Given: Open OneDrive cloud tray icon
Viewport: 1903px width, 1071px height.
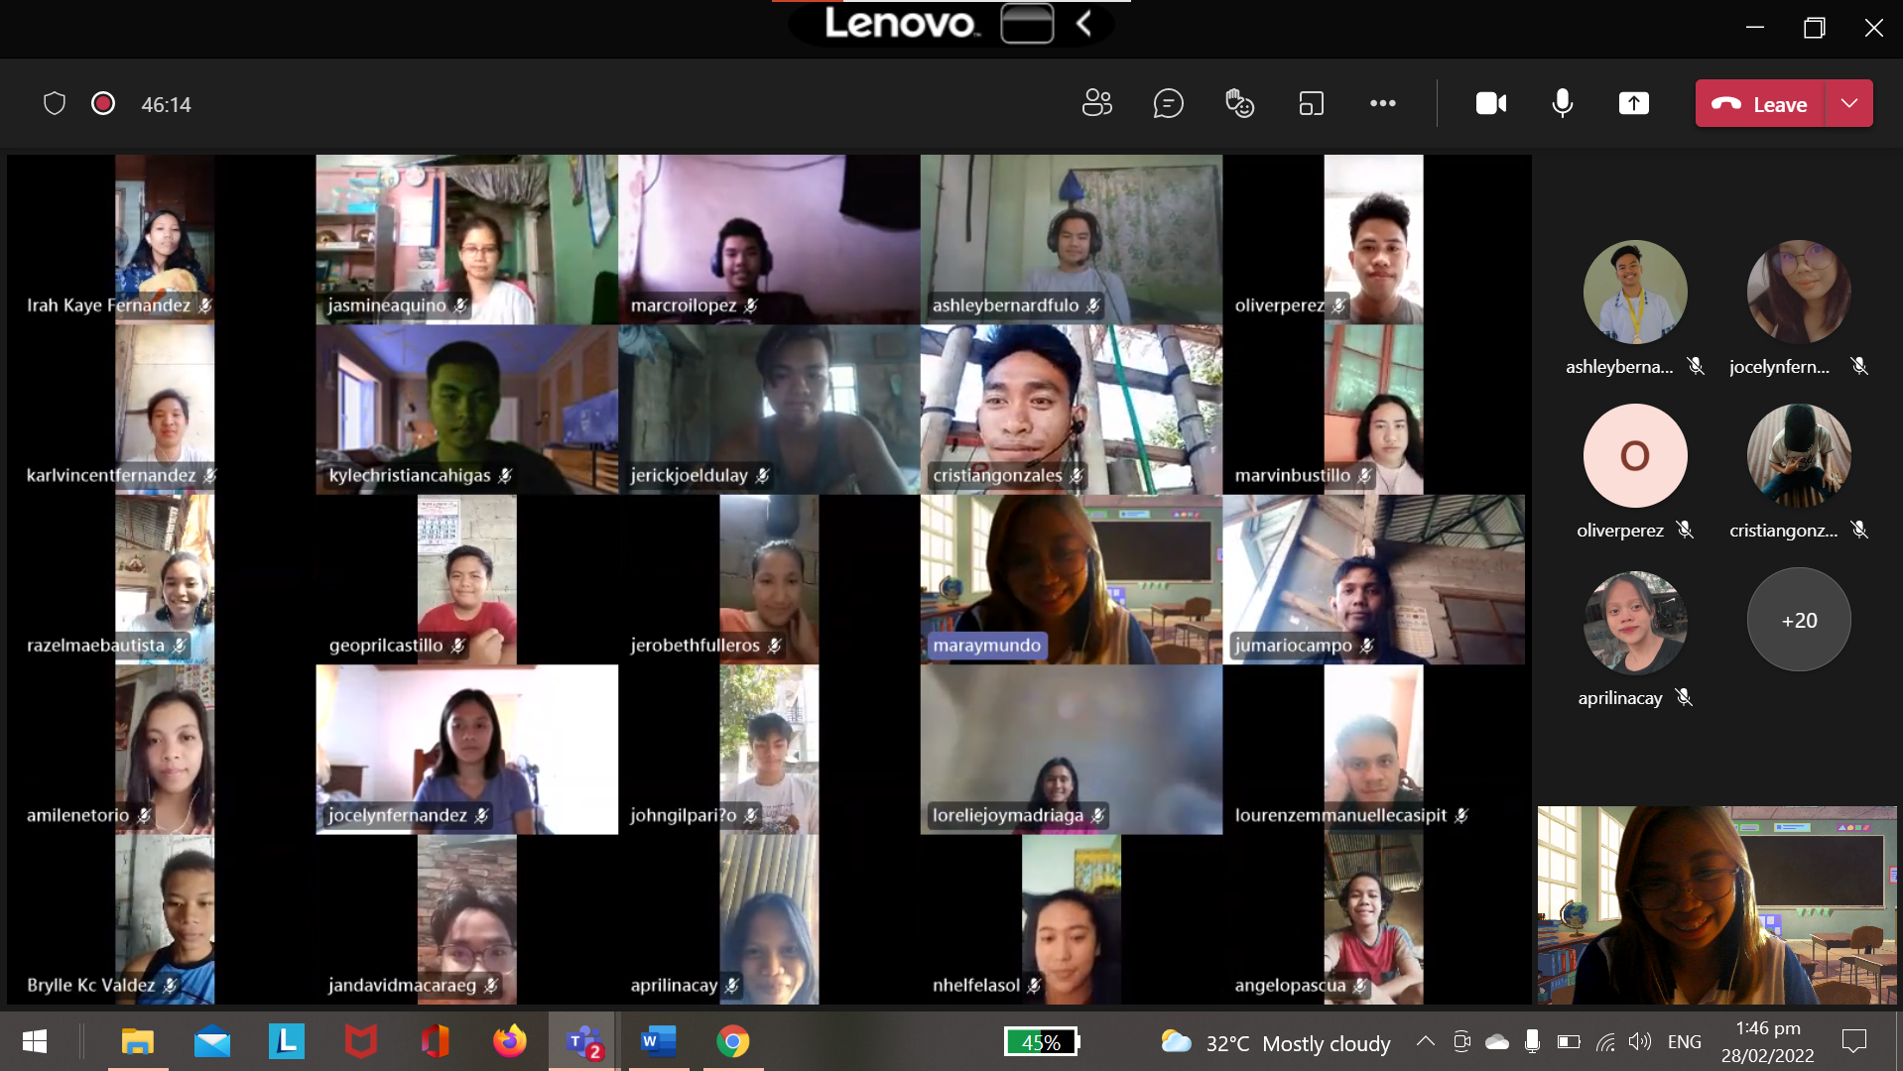Looking at the screenshot, I should 1497,1041.
